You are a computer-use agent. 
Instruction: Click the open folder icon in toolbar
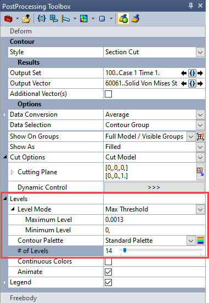26,19
